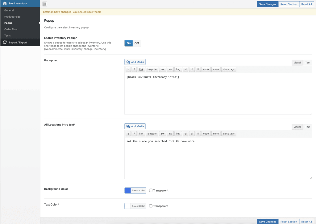Screen dimensions: 316x224
Task: Check Transparent for Background Color
Action: tap(151, 190)
